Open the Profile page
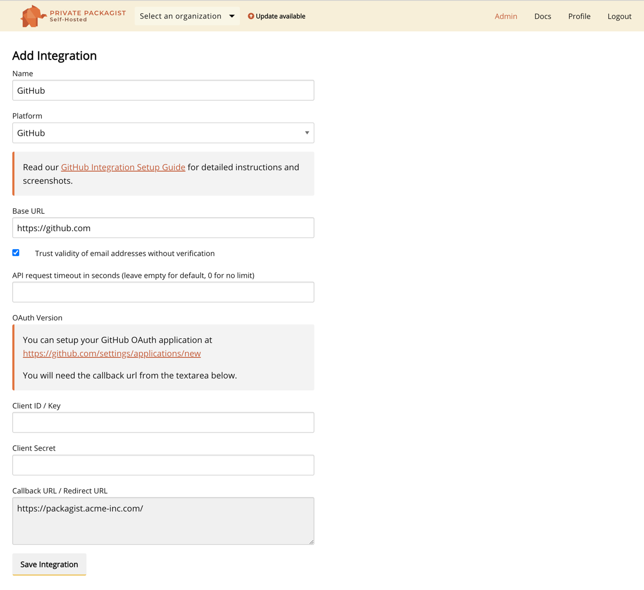The width and height of the screenshot is (644, 590). pos(579,16)
